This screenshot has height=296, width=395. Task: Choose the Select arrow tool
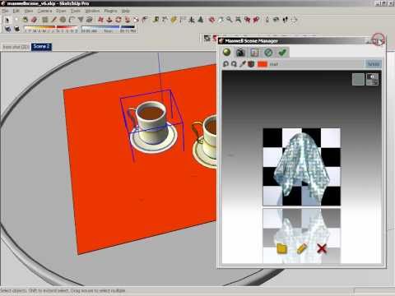coord(7,20)
